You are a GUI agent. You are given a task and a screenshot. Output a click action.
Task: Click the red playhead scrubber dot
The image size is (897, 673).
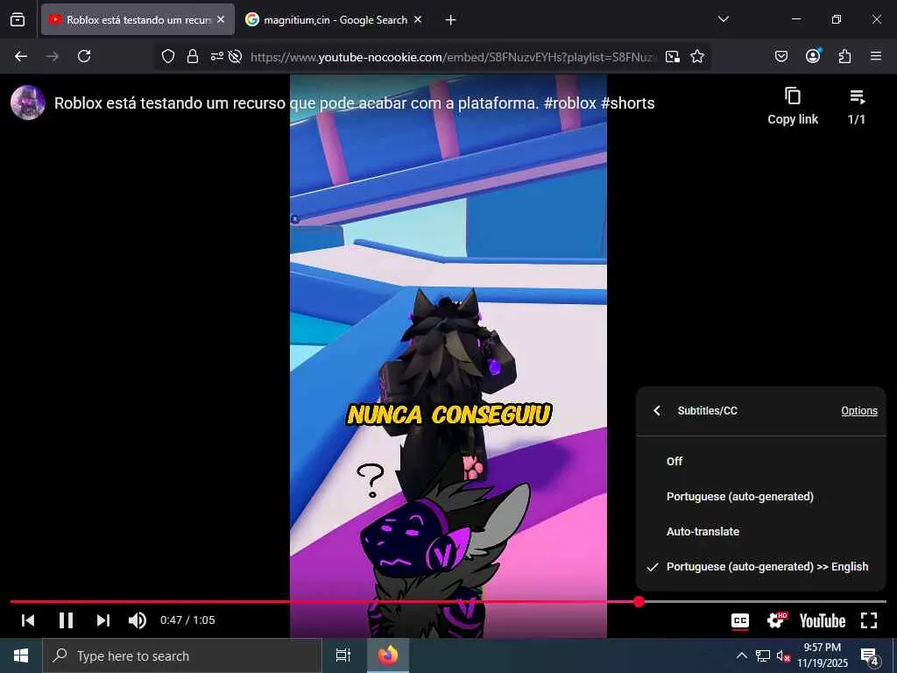[639, 601]
